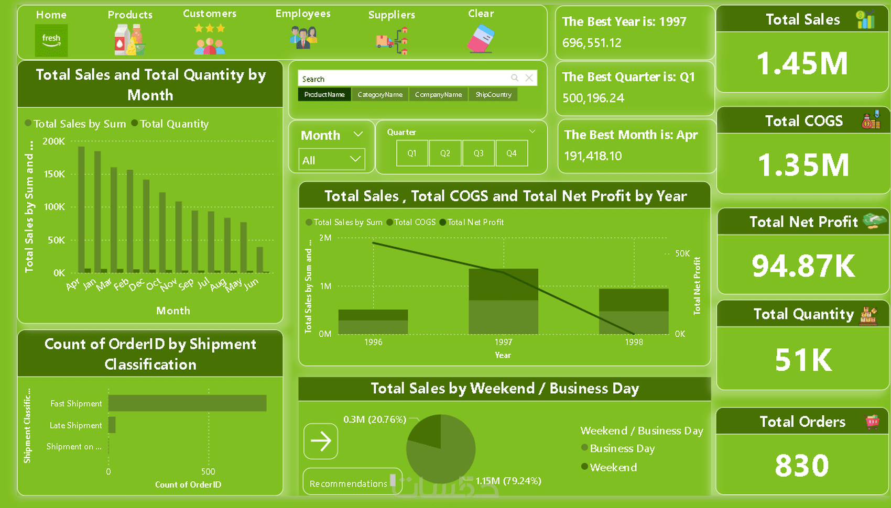
Task: Collapse the Month slicer header chevron
Action: (358, 135)
